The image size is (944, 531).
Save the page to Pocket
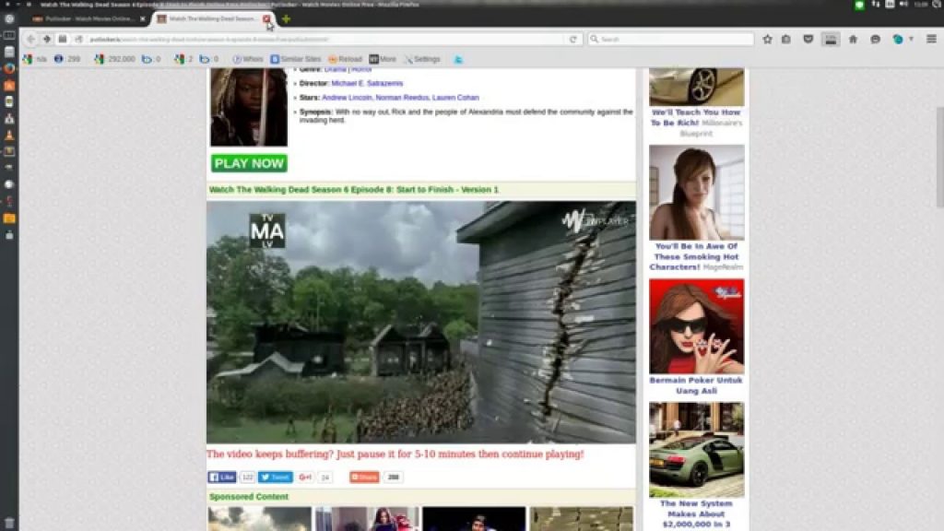[809, 39]
